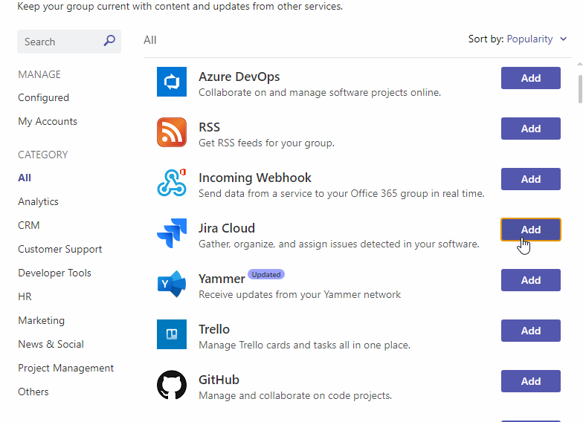The image size is (583, 422).
Task: Click the Jira Cloud logo icon
Action: tap(172, 233)
